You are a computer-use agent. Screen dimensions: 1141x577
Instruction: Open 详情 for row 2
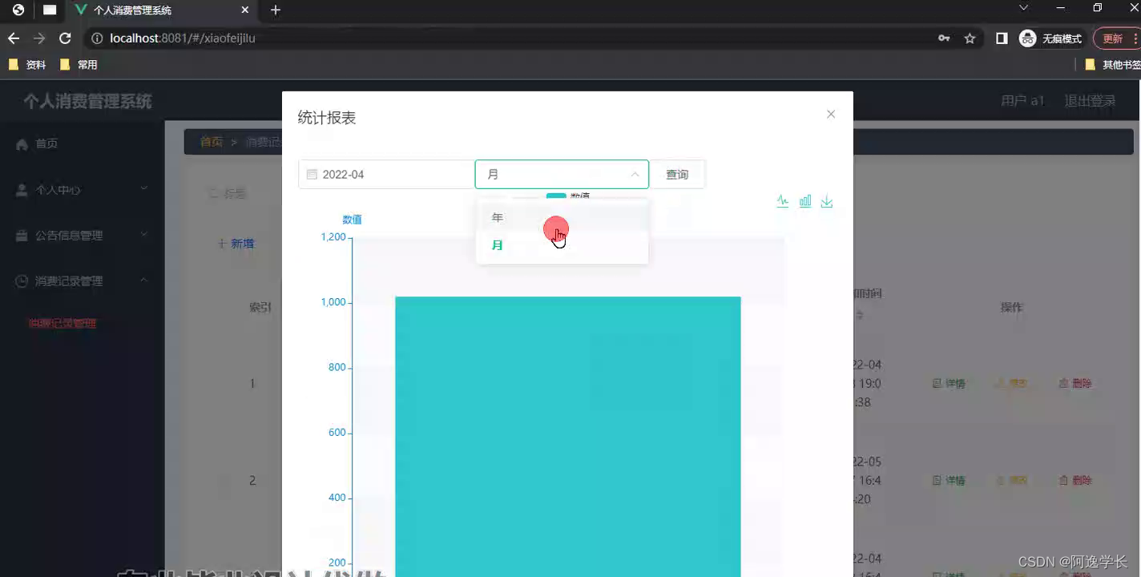click(949, 481)
